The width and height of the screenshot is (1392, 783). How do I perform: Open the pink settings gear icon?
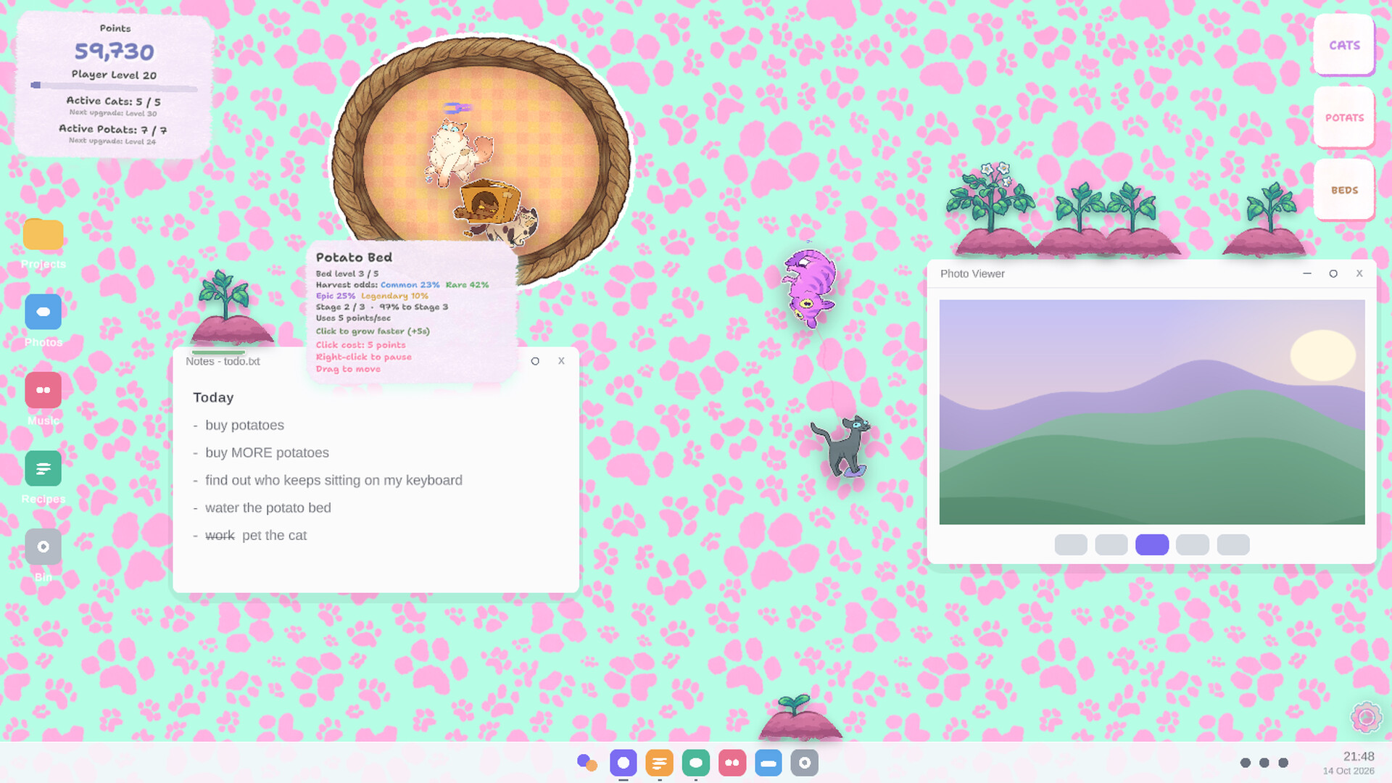coord(1367,718)
